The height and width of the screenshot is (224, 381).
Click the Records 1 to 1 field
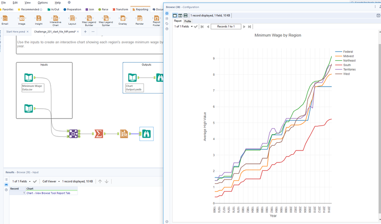point(226,26)
